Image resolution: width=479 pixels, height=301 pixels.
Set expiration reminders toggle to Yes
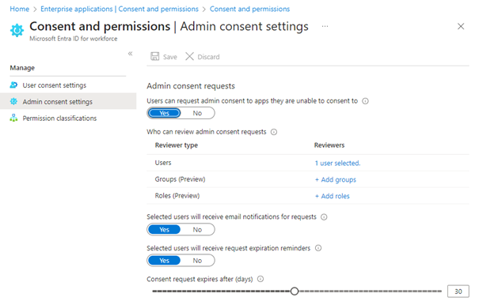(x=165, y=261)
